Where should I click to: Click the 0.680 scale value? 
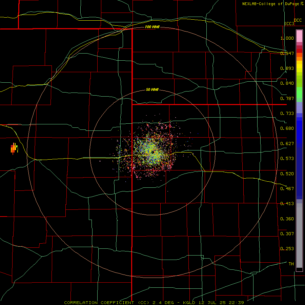(x=287, y=128)
